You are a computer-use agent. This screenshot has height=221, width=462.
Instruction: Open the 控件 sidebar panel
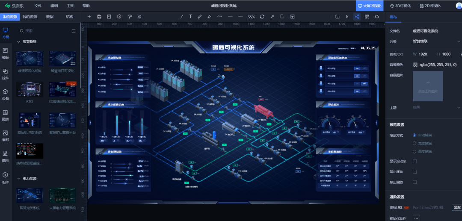click(x=6, y=74)
